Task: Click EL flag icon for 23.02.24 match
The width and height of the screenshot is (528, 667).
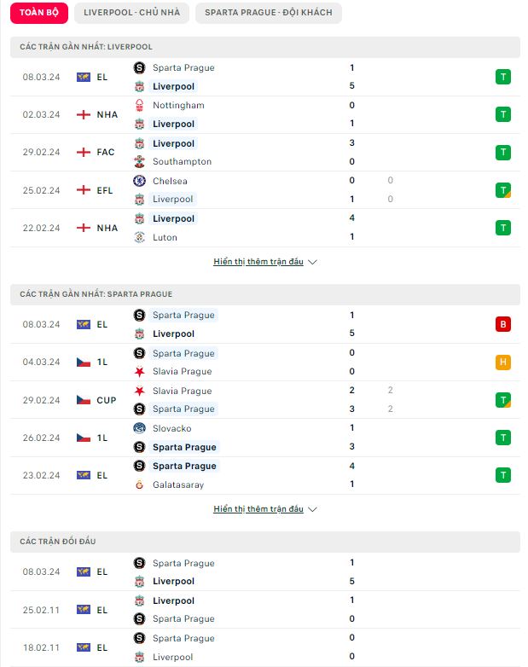Action: coord(84,475)
